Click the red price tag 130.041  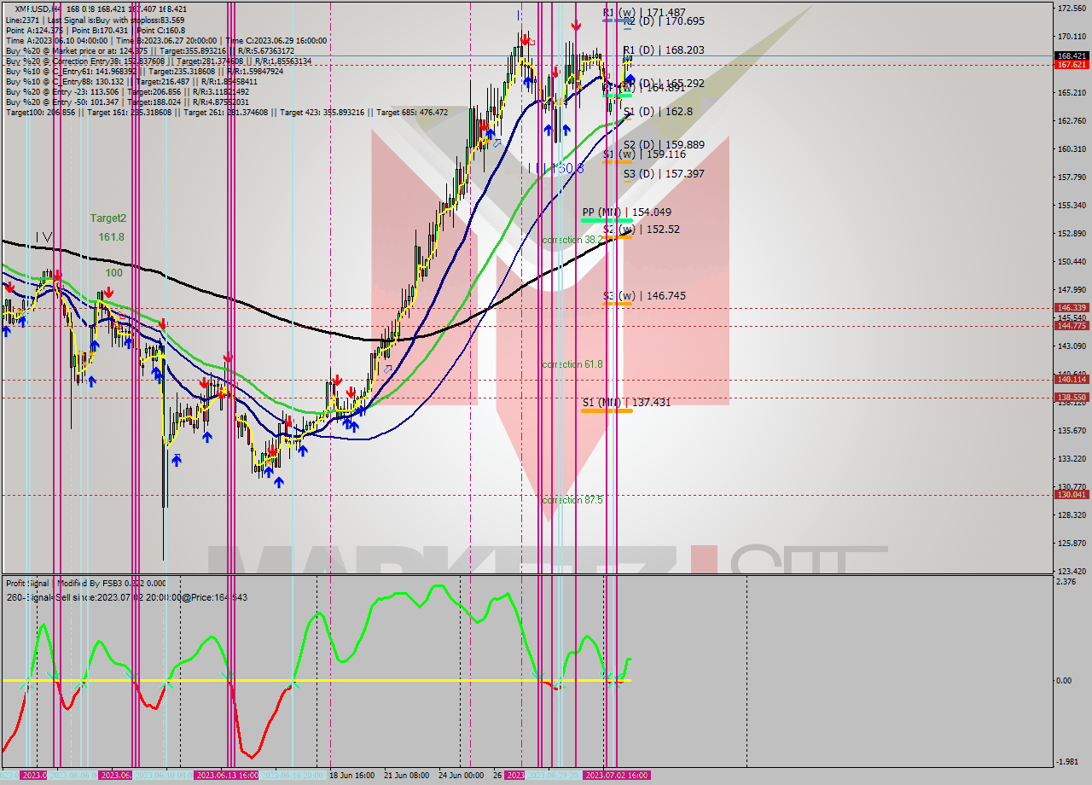pos(1071,495)
